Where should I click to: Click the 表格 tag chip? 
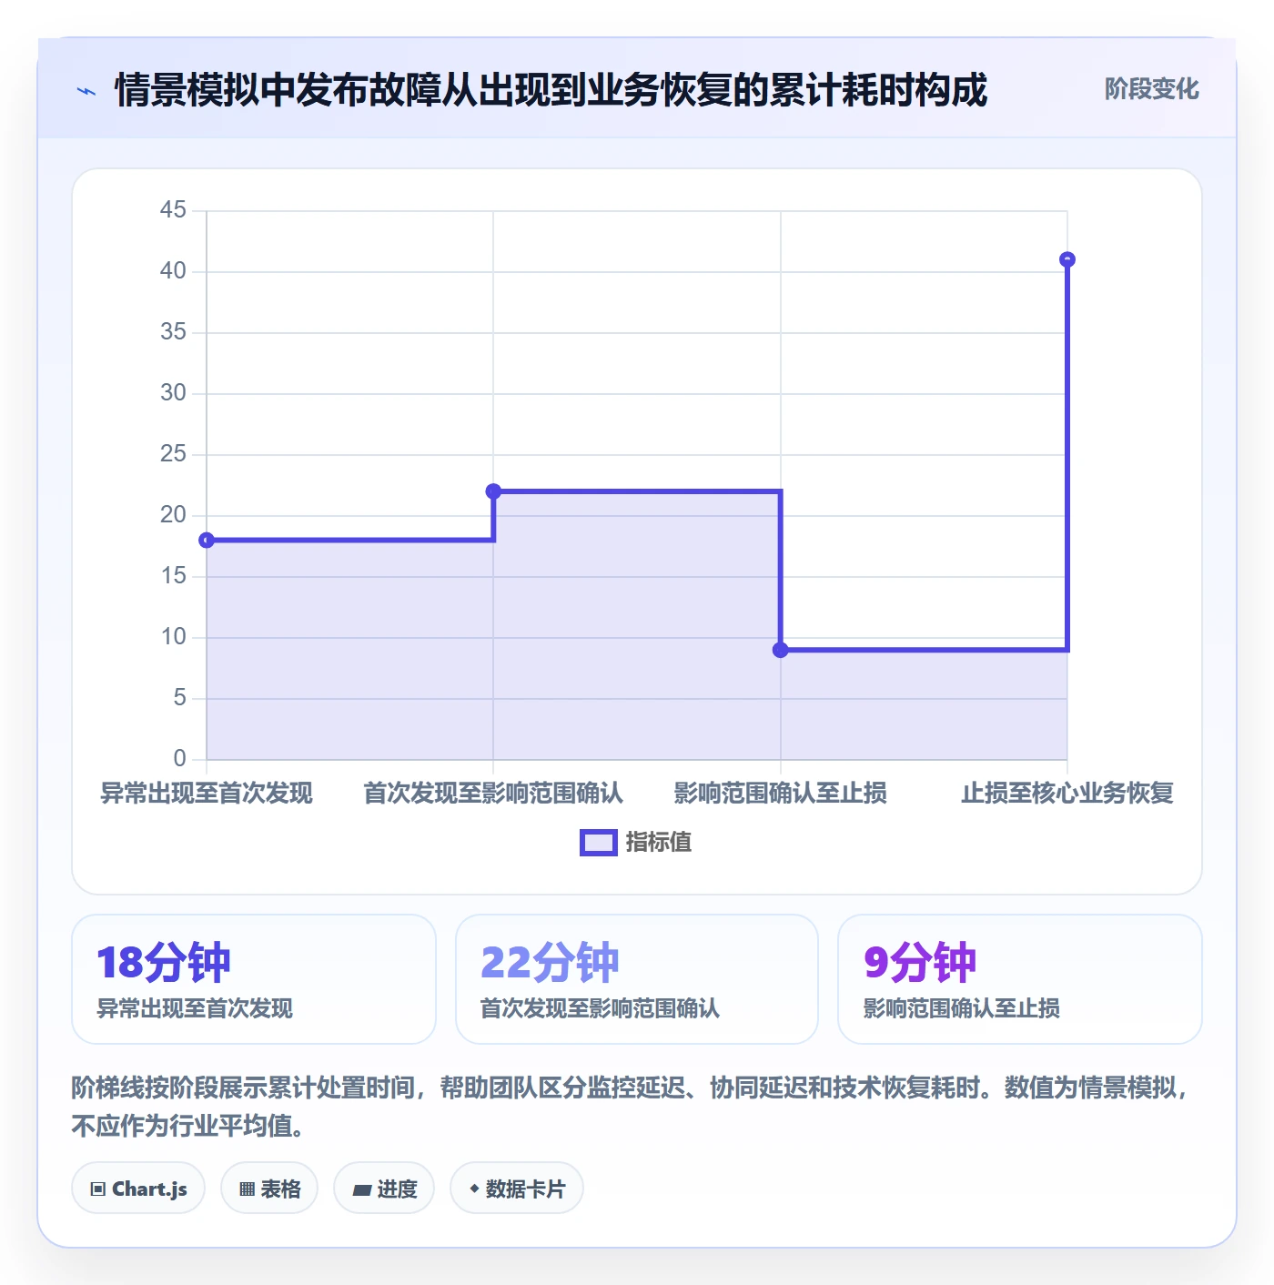[x=269, y=1189]
